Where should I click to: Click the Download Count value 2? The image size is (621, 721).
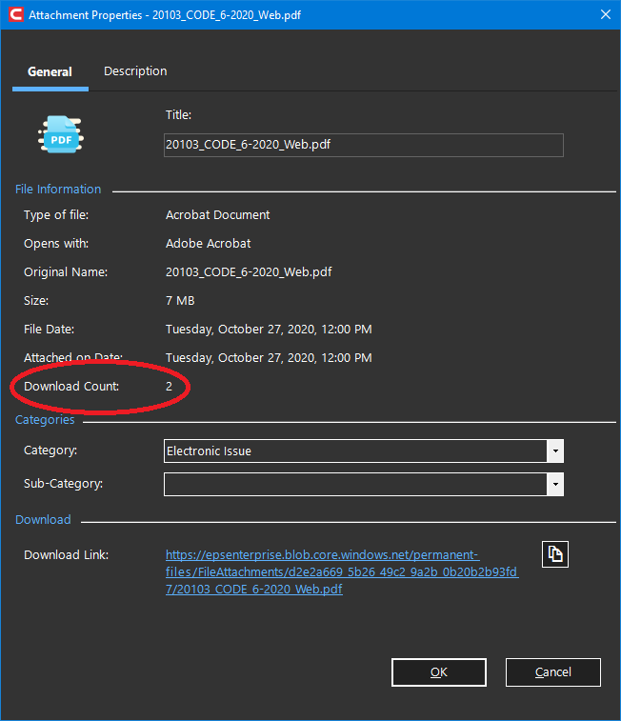pos(170,387)
